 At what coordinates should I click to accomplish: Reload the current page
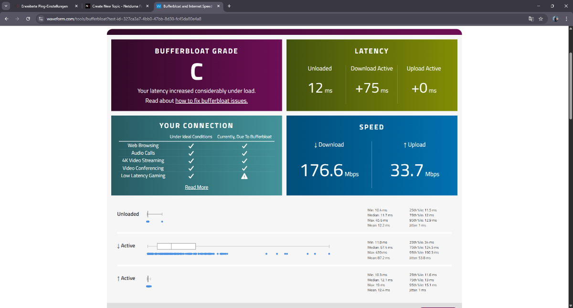tap(28, 19)
